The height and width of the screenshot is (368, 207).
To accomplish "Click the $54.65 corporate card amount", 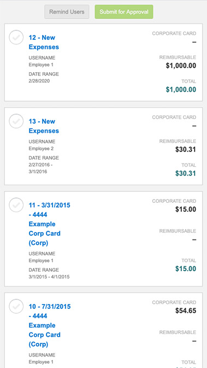I will coord(186,311).
